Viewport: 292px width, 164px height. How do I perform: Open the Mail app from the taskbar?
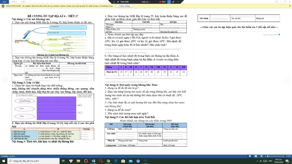131,161
